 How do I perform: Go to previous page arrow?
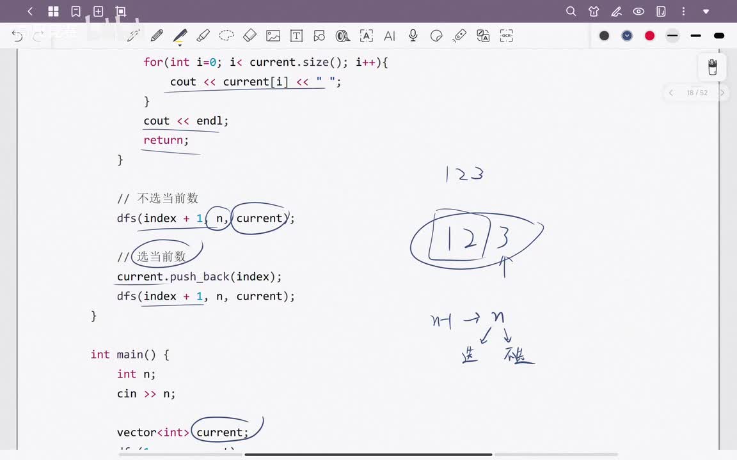[671, 93]
